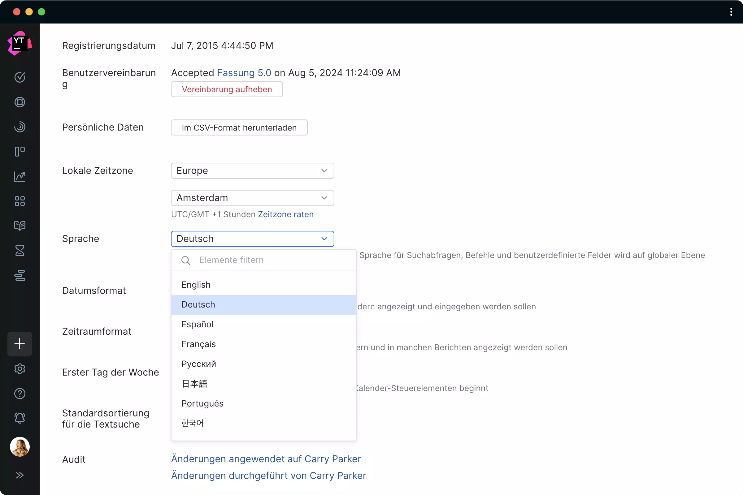This screenshot has height=495, width=743.
Task: Open the Amsterdam city dropdown
Action: (x=252, y=198)
